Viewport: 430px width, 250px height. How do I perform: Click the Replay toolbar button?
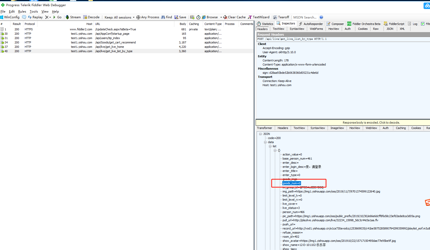click(x=35, y=17)
